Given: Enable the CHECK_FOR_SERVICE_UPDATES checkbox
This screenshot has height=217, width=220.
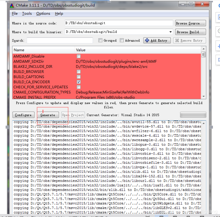Looking at the screenshot, I should 79,87.
